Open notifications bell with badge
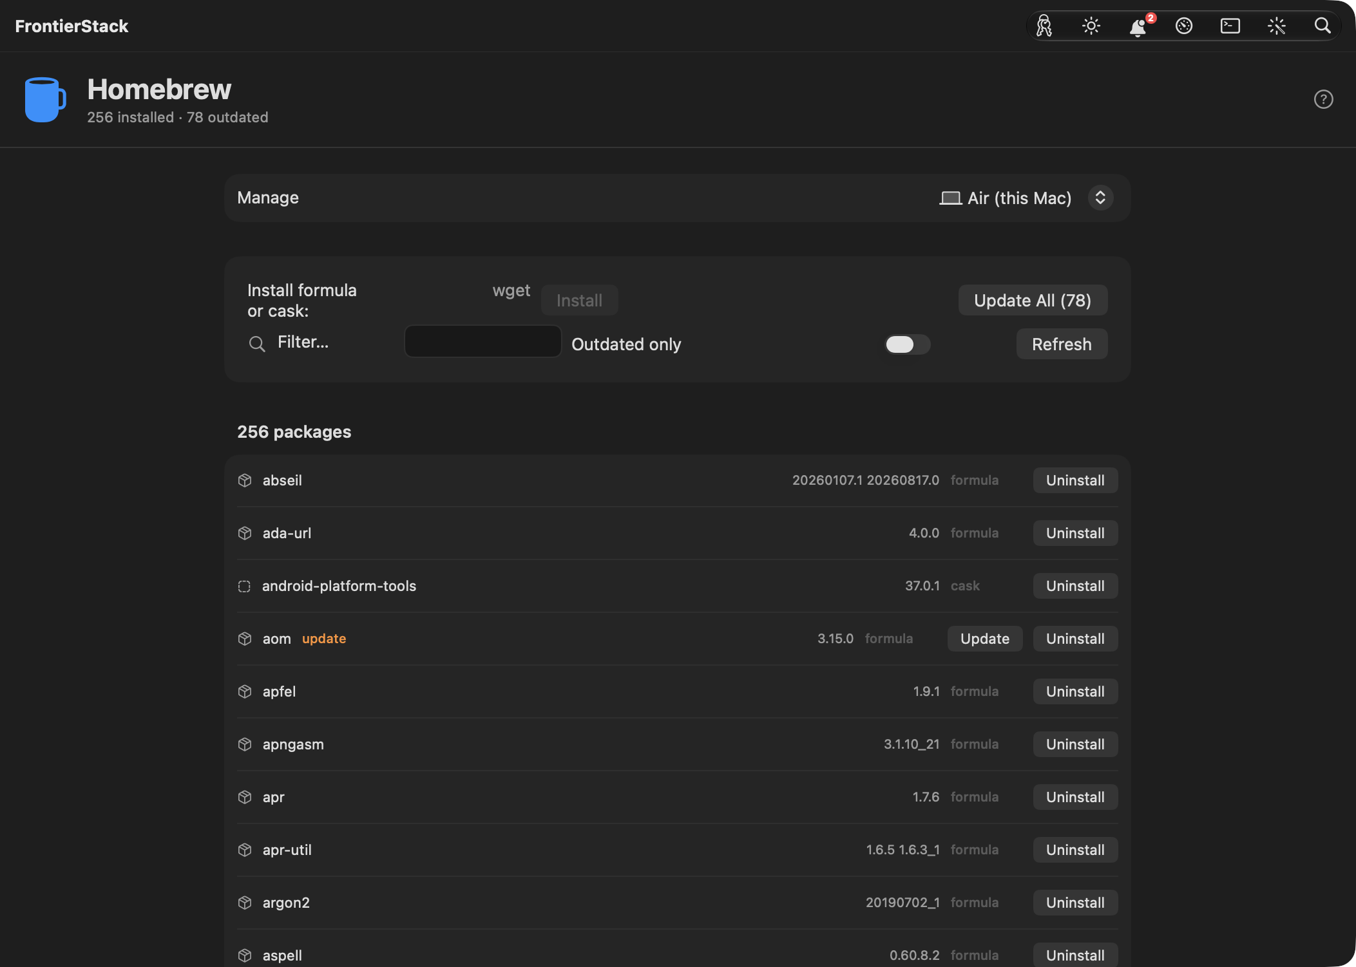The width and height of the screenshot is (1356, 967). [x=1138, y=26]
